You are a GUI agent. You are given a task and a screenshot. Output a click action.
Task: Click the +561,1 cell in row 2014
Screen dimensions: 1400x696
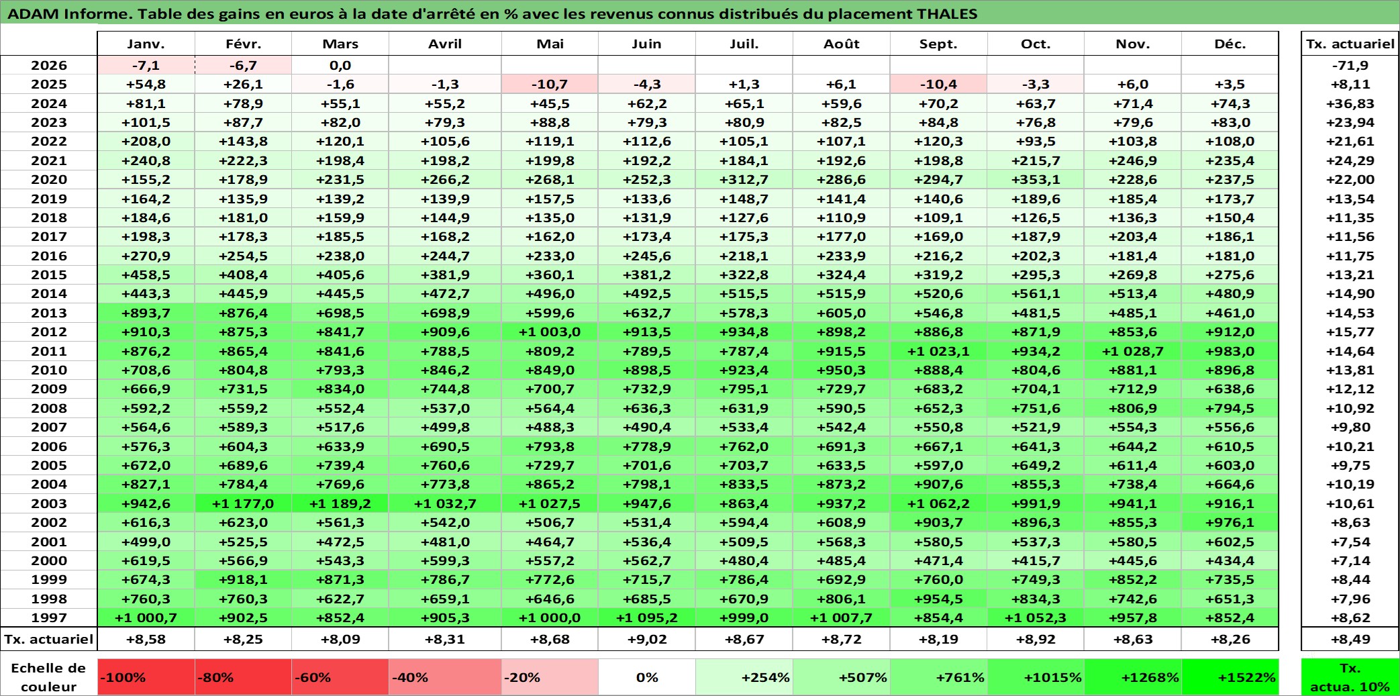pyautogui.click(x=1036, y=293)
